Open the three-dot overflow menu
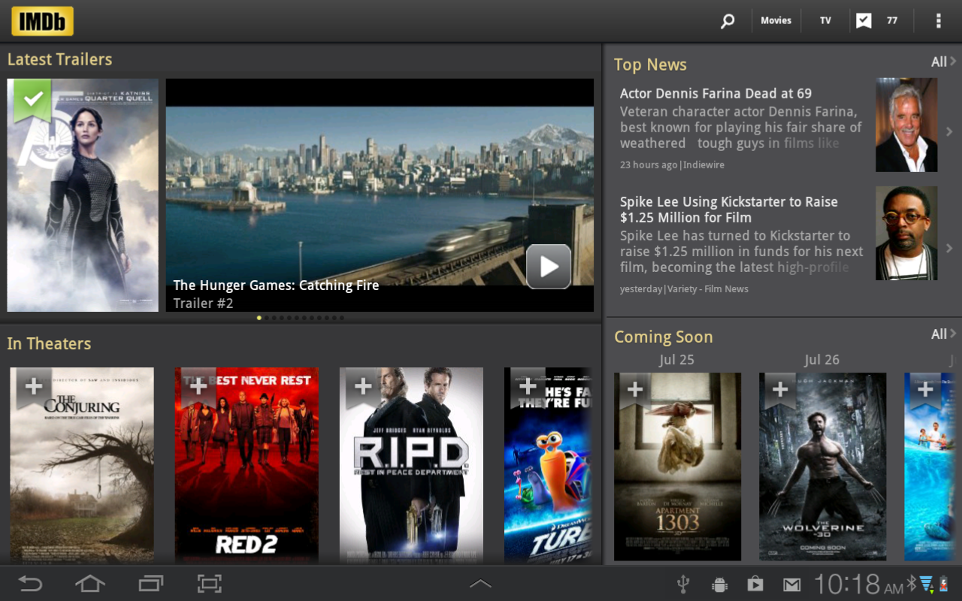962x601 pixels. [938, 21]
